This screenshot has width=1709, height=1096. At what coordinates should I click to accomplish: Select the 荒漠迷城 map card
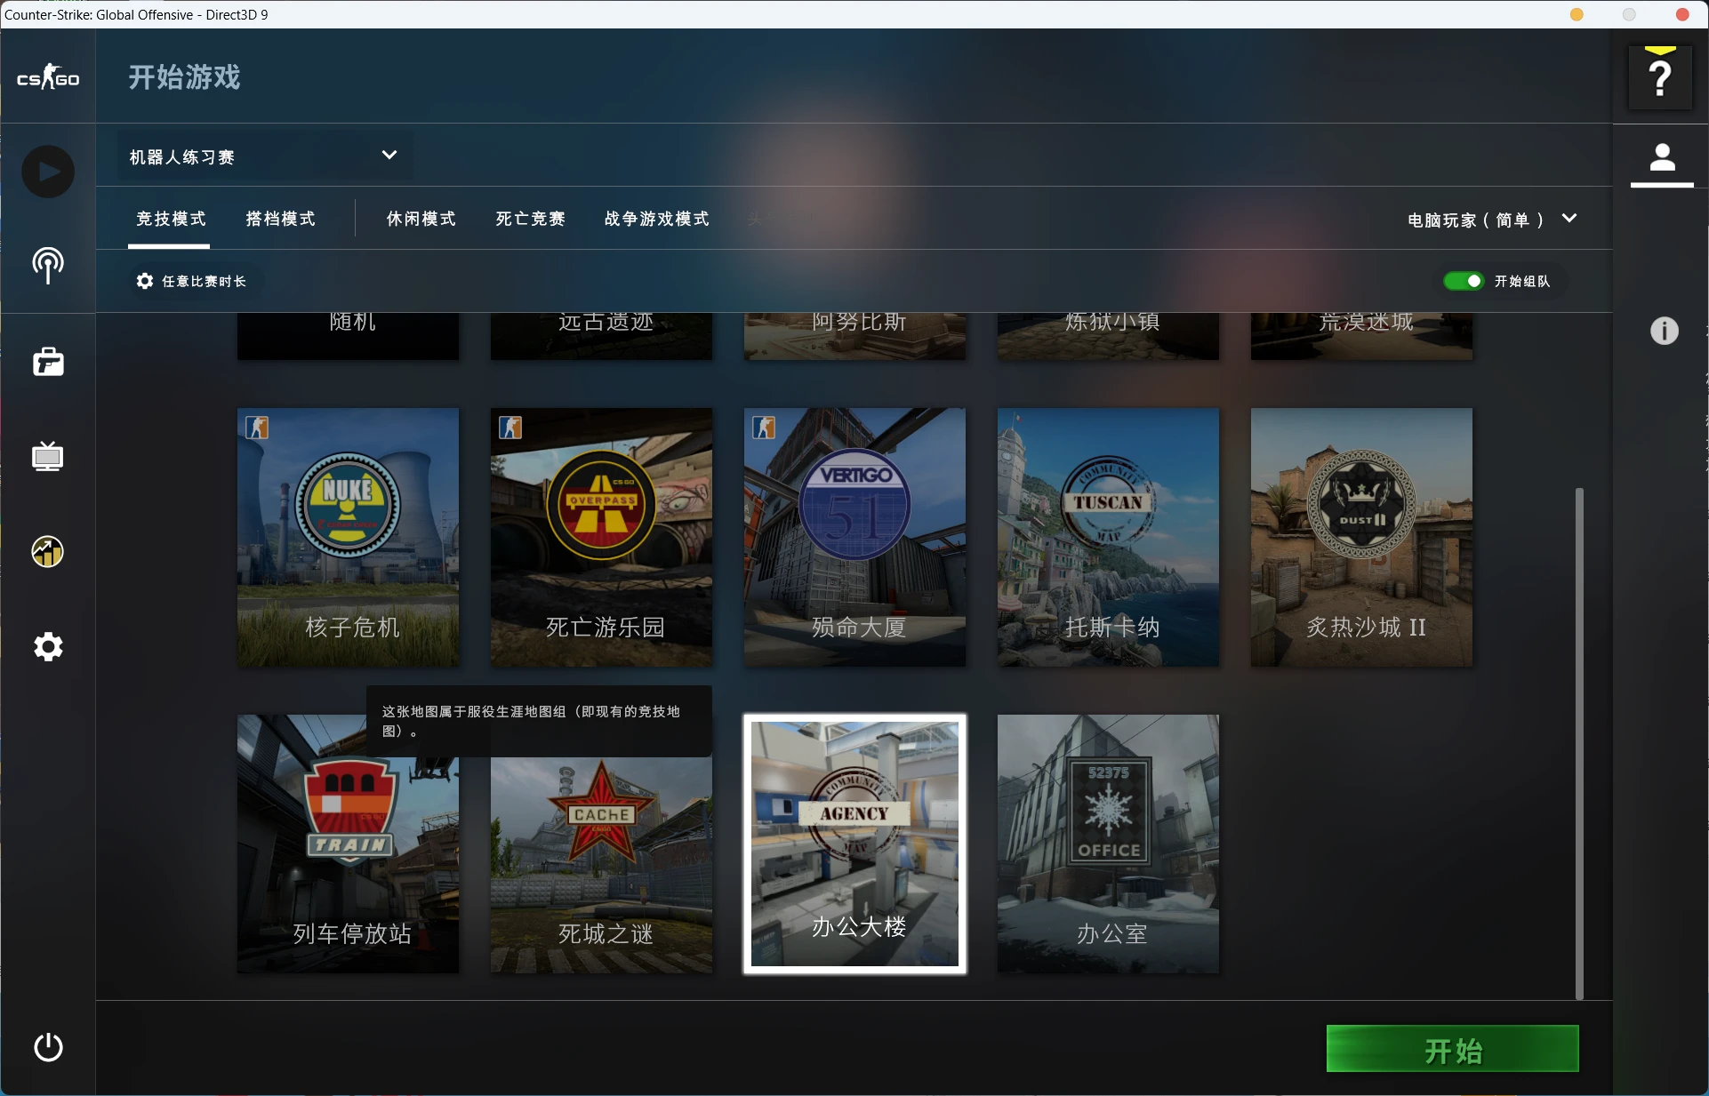click(1362, 336)
